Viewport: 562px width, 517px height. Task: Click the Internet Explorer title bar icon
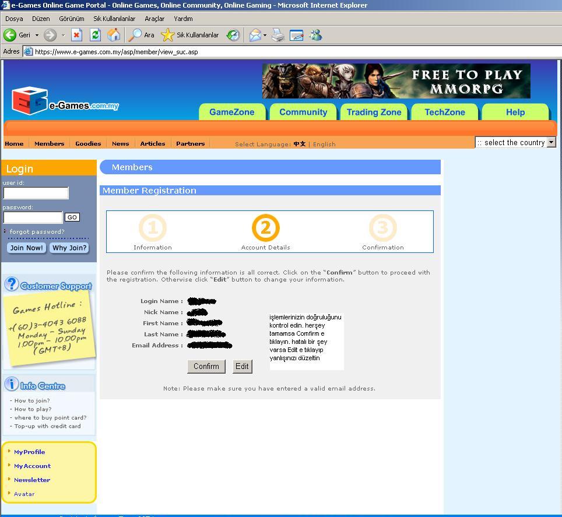coord(5,5)
